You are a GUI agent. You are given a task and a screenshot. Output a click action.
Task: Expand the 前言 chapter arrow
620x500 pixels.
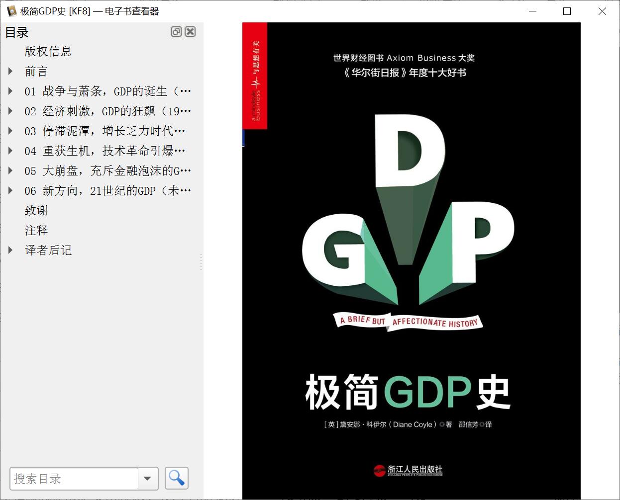pyautogui.click(x=10, y=71)
